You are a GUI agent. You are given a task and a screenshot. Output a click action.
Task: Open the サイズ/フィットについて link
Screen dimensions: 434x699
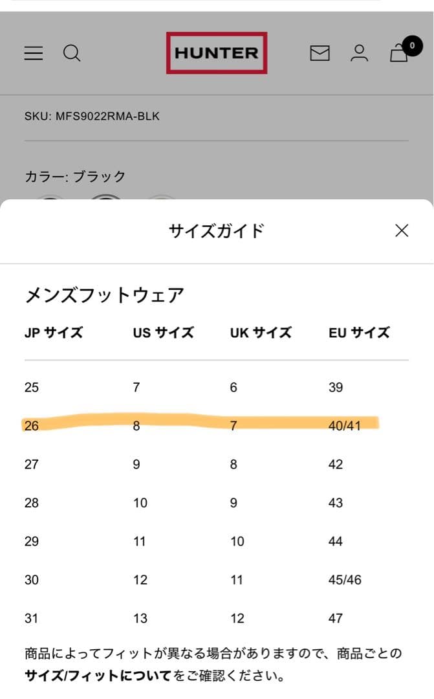point(98,676)
